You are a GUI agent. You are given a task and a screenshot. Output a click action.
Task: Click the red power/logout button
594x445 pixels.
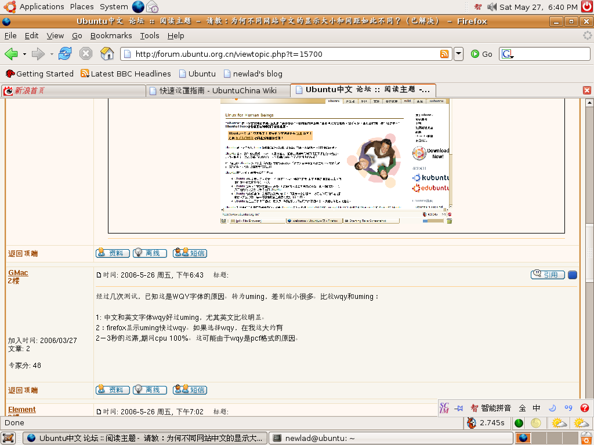click(x=587, y=7)
